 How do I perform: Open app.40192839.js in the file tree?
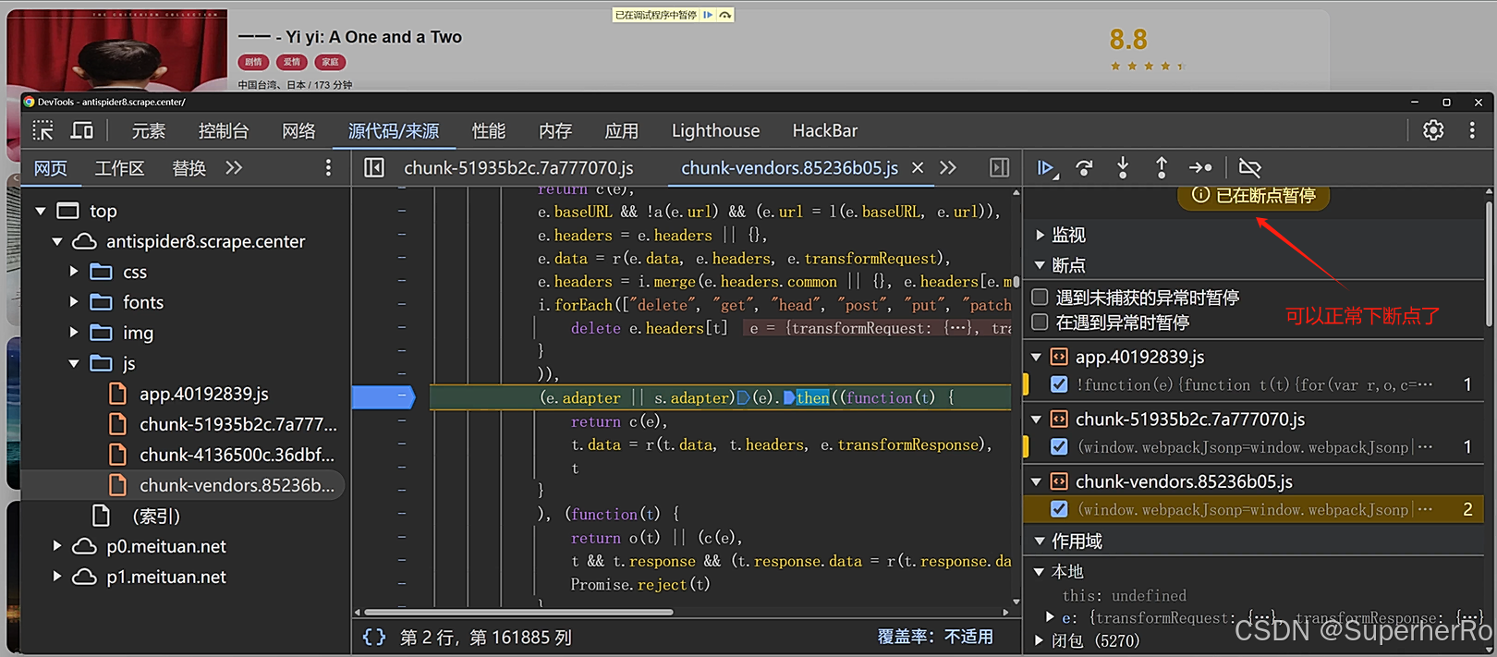(204, 394)
